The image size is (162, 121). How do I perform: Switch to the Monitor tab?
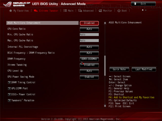105,11
